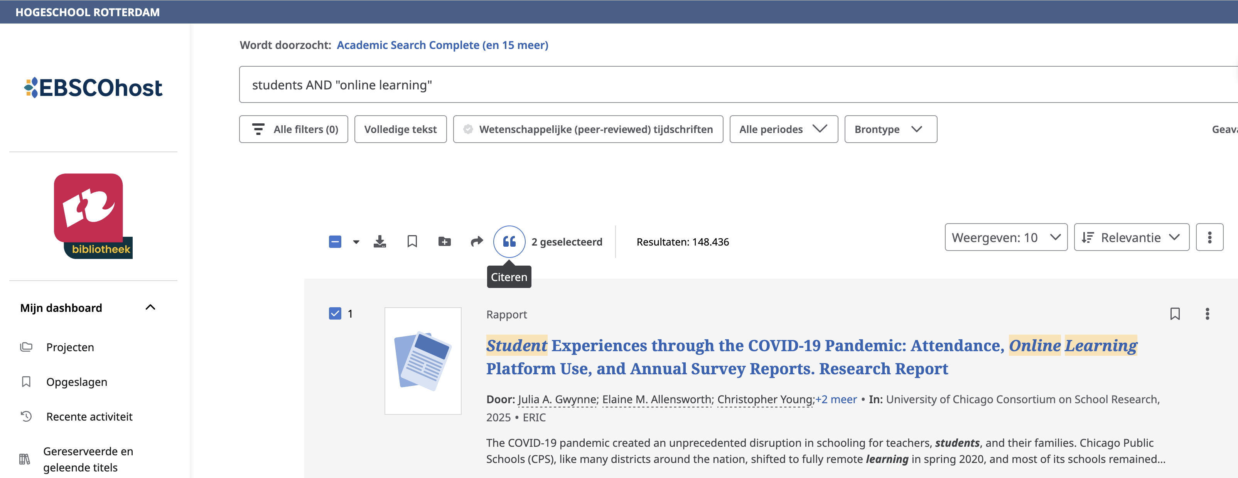Click author Julia A. Gwynne

[557, 399]
